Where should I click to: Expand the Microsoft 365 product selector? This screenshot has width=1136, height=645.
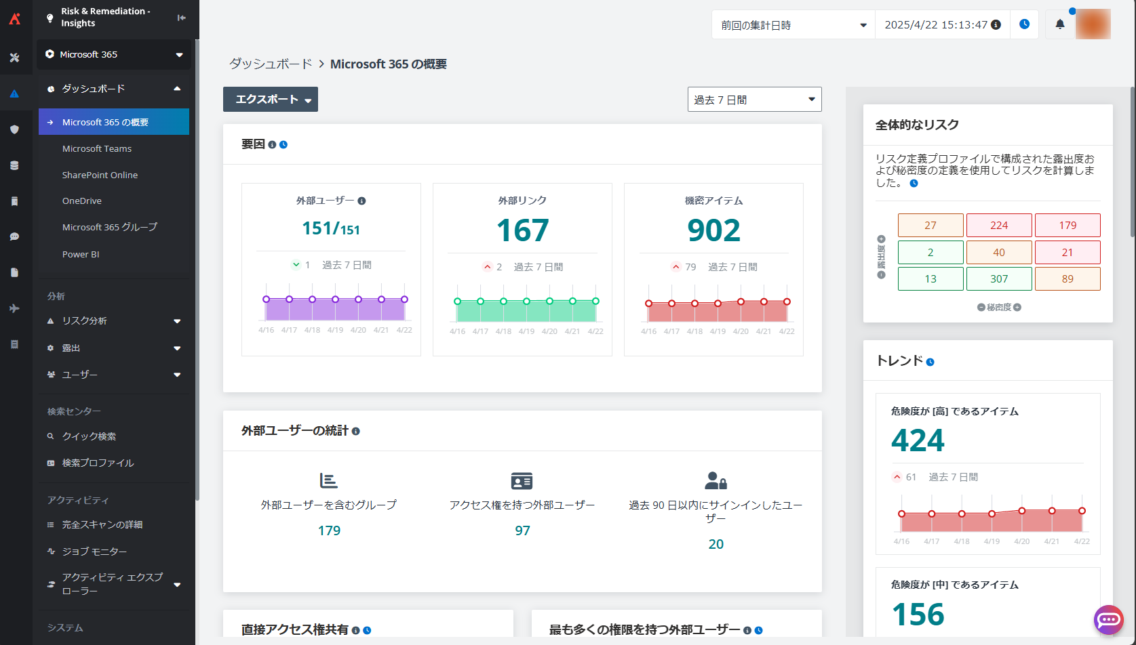114,54
